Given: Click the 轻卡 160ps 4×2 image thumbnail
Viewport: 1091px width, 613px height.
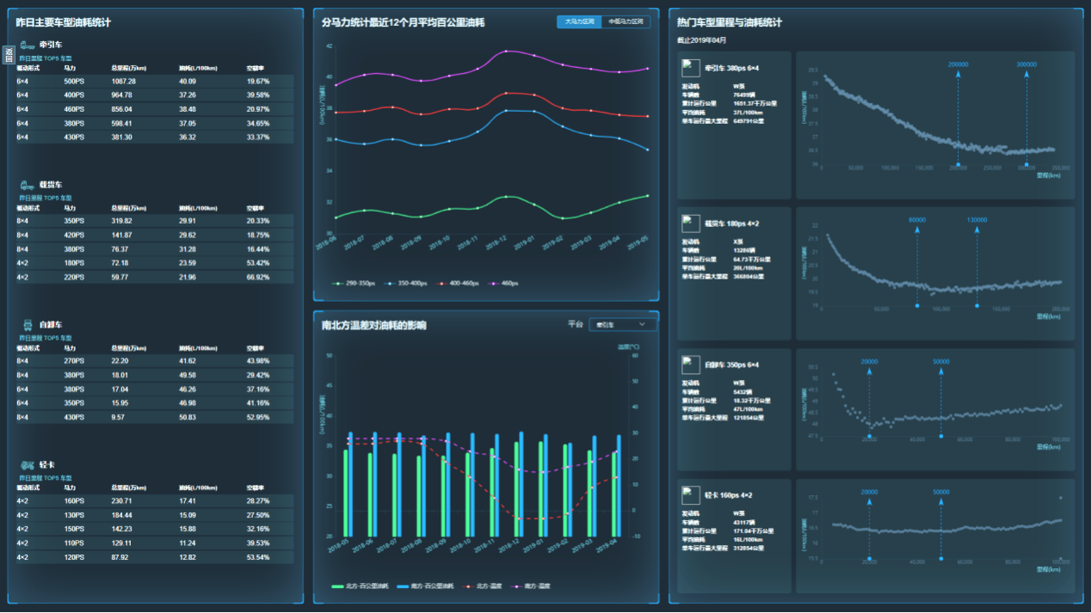Looking at the screenshot, I should coord(690,495).
